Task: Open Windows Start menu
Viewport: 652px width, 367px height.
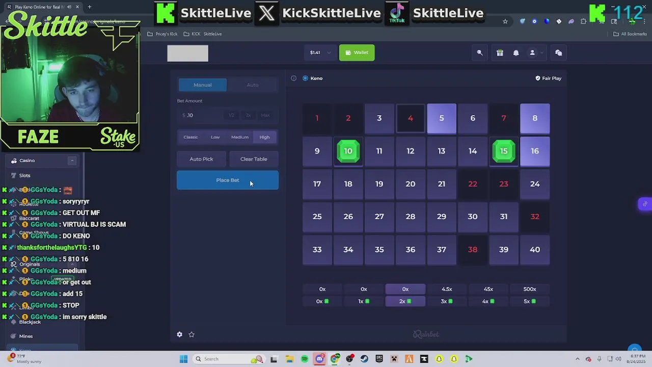Action: point(183,359)
